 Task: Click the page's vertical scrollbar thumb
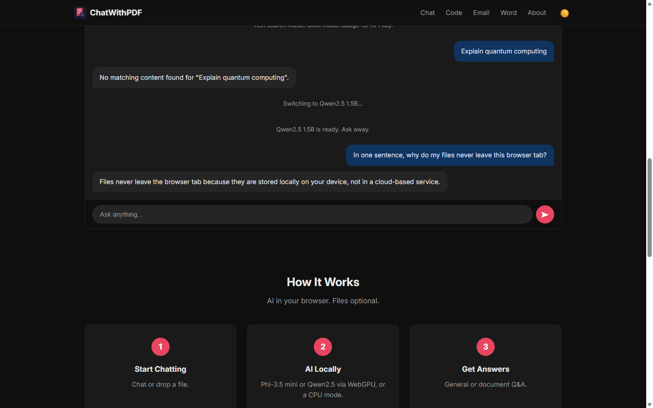click(649, 208)
